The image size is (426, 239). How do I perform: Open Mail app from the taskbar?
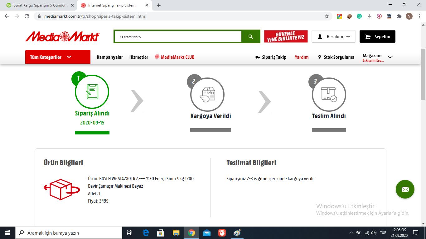tap(207, 233)
